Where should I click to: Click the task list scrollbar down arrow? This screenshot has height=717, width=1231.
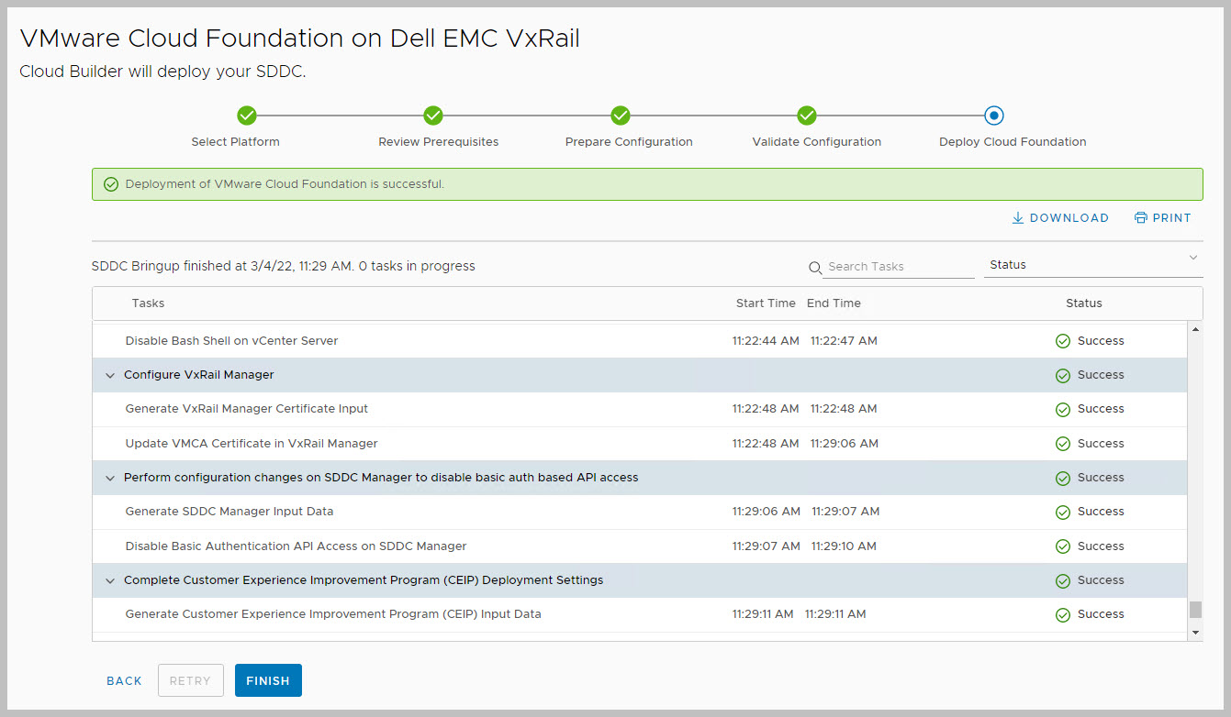click(1195, 633)
